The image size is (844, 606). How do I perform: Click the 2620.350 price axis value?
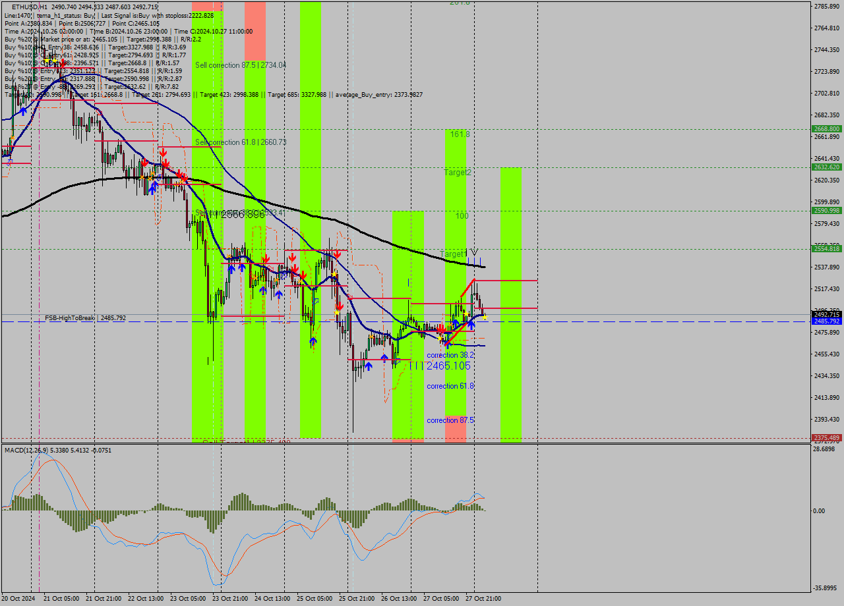[x=827, y=180]
